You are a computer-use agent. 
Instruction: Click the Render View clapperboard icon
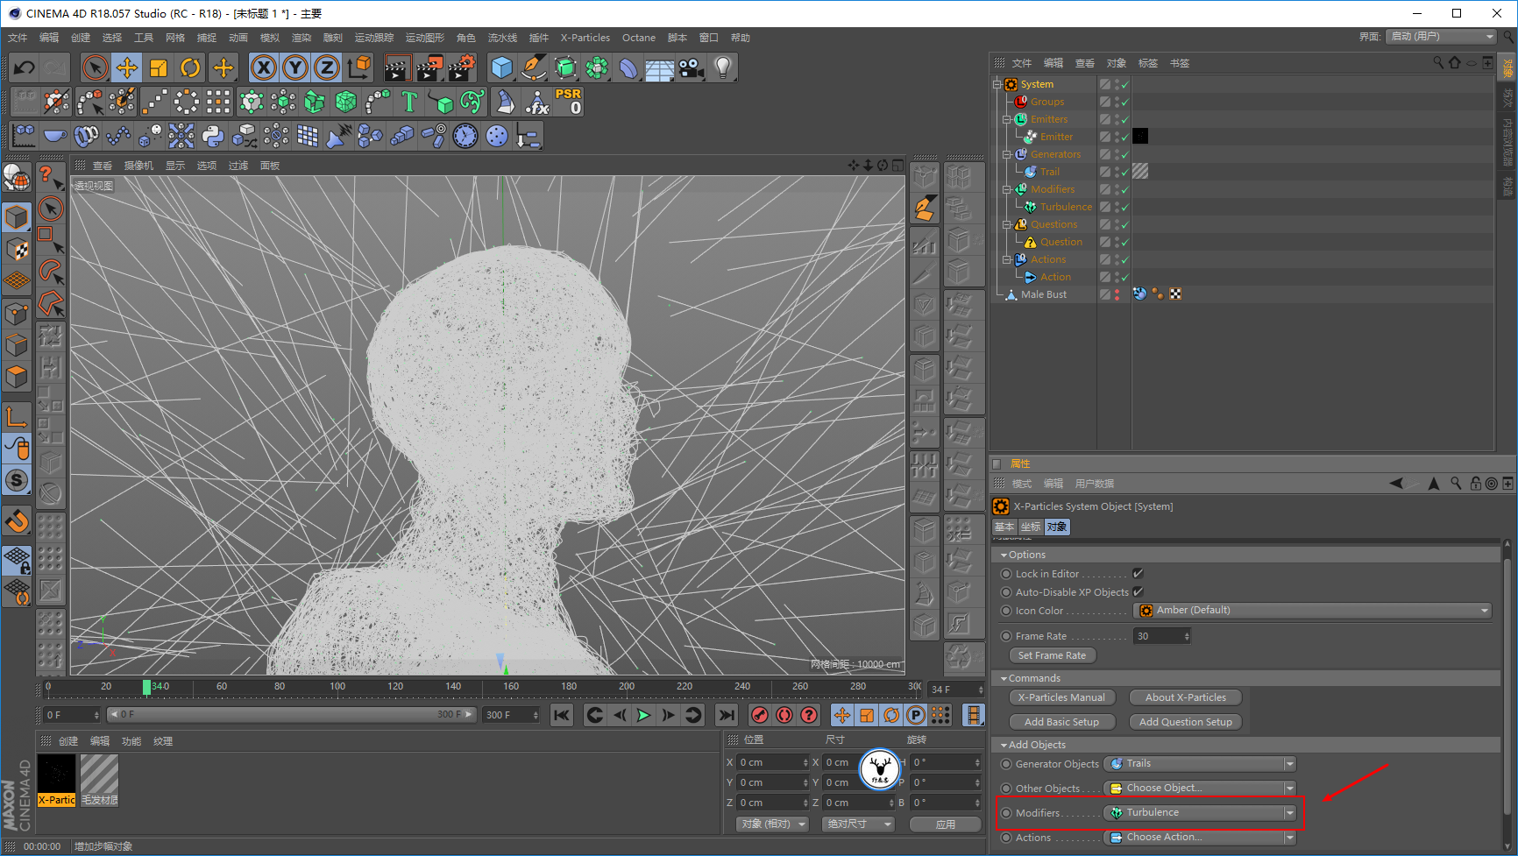click(x=397, y=67)
